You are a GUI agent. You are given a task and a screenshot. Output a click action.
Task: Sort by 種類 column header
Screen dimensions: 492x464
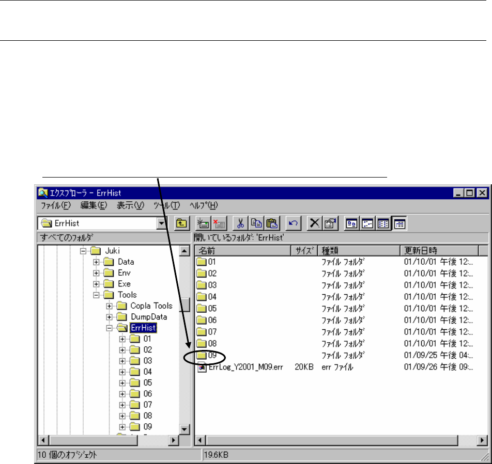[x=359, y=251]
